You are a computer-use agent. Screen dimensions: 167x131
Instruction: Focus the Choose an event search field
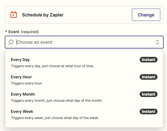click(84, 42)
